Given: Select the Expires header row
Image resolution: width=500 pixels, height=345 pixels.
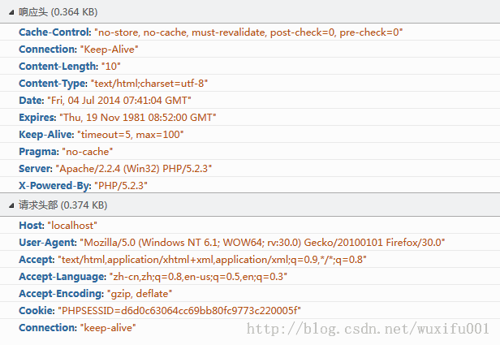Looking at the screenshot, I should point(250,118).
